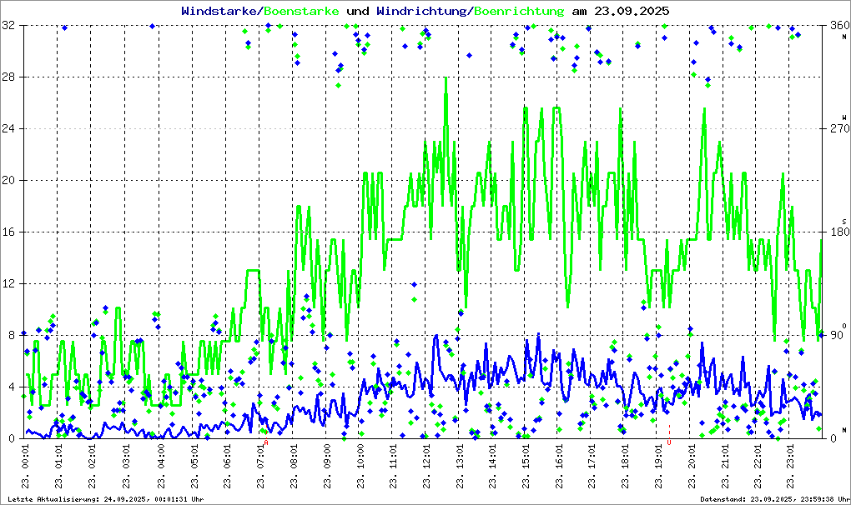Click the time label 23. 01:01

coord(58,466)
